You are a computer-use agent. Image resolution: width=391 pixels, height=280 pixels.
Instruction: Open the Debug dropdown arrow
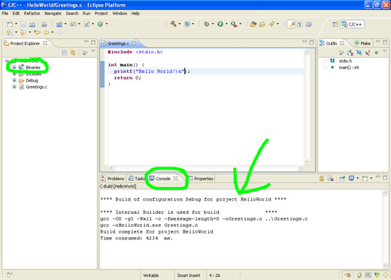tap(213, 24)
